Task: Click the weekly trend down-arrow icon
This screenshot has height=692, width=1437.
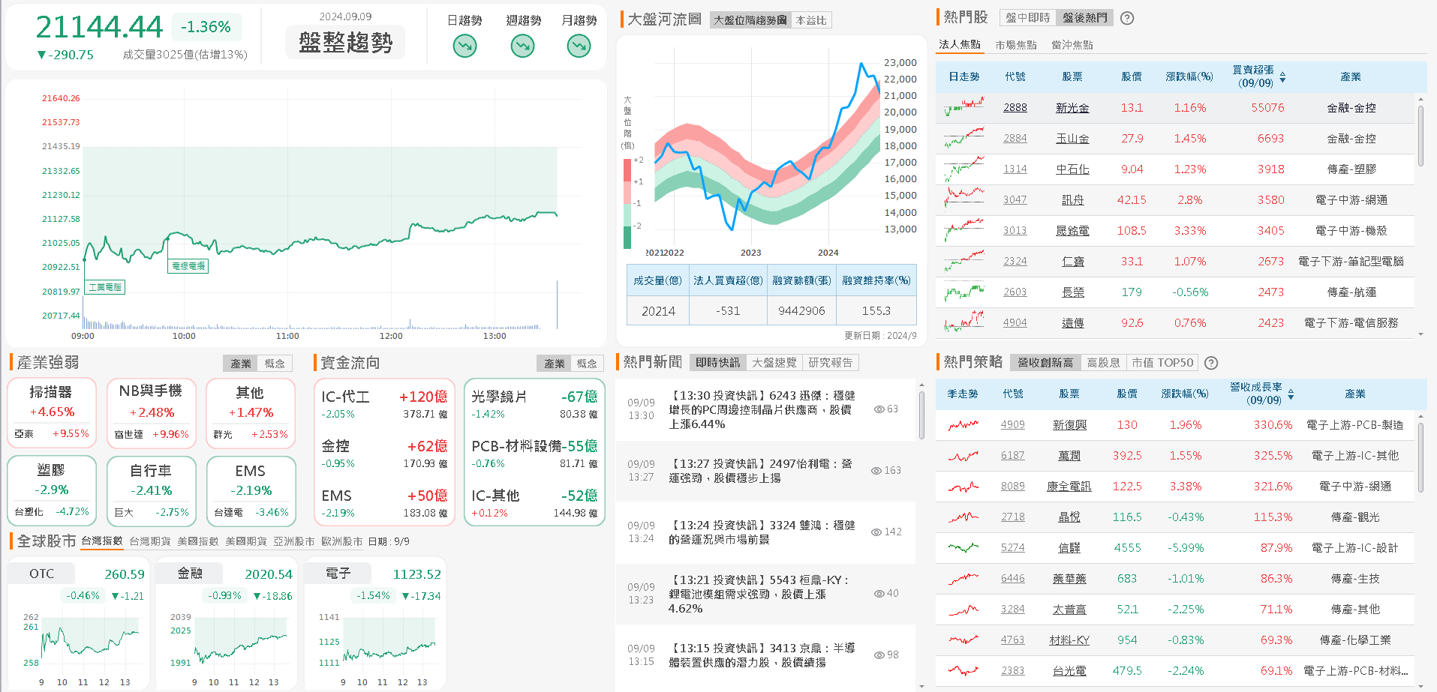Action: pos(522,46)
